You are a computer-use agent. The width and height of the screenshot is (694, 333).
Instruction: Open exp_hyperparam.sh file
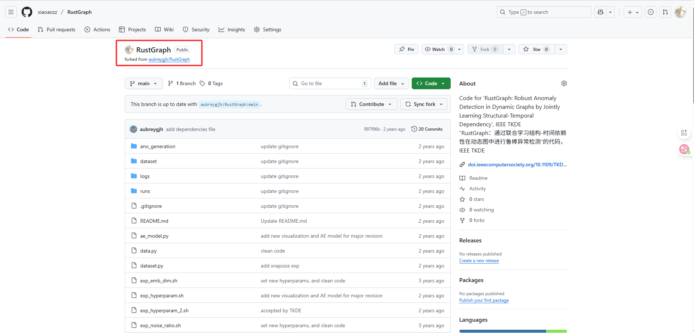tap(162, 296)
